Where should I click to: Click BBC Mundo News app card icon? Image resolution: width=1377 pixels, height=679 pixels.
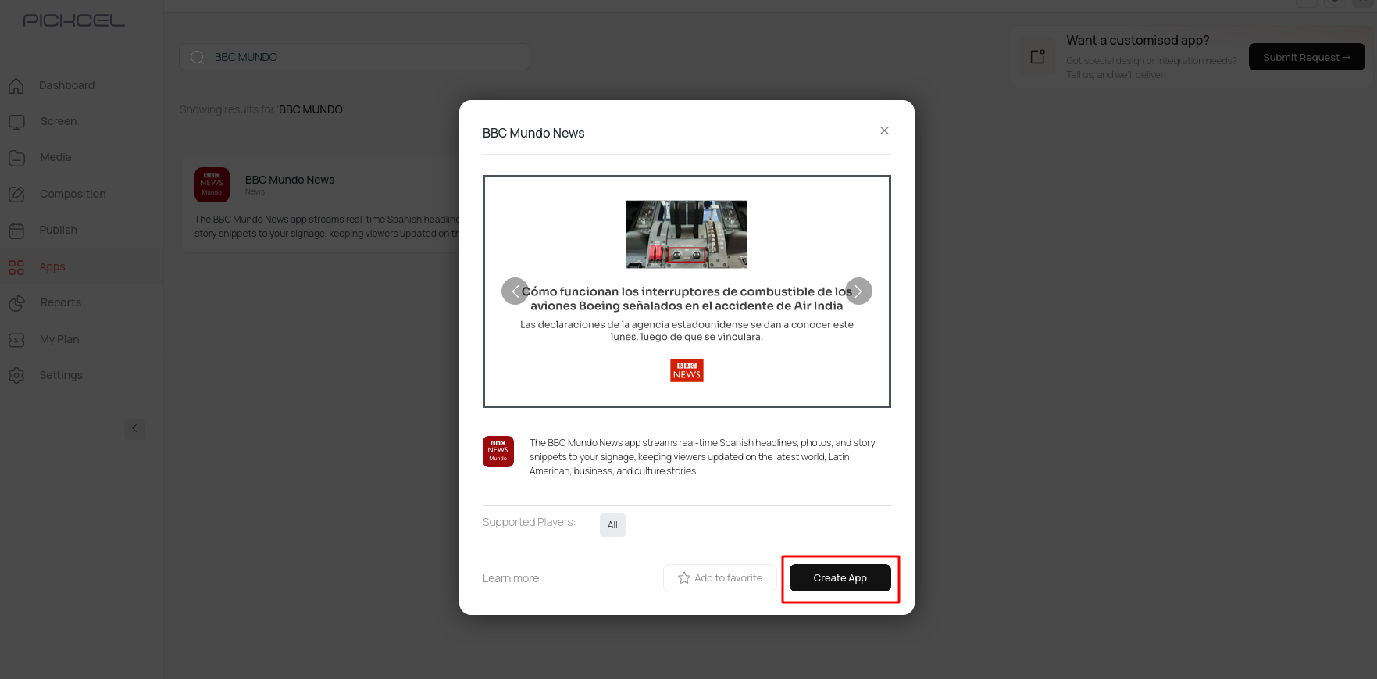pyautogui.click(x=212, y=184)
